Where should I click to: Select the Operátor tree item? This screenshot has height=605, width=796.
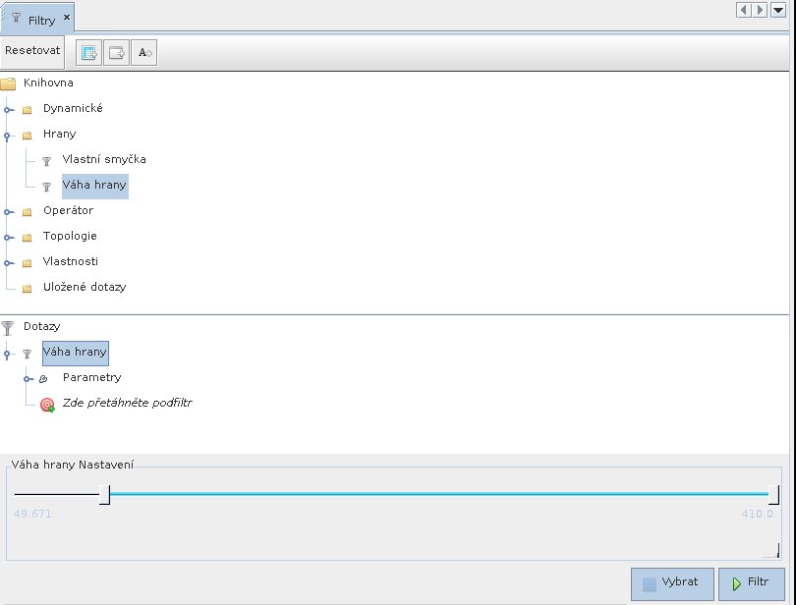pos(69,210)
